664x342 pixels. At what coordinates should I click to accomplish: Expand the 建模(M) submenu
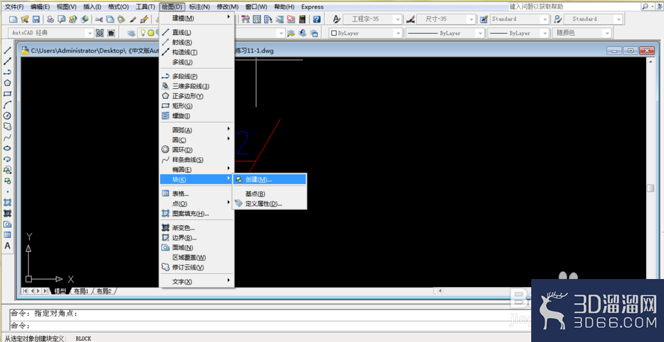pos(197,18)
